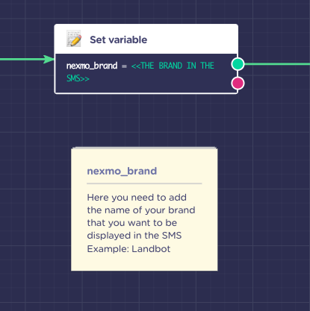Click 'the name of your brand' note line
This screenshot has height=311, width=310.
[x=141, y=210]
